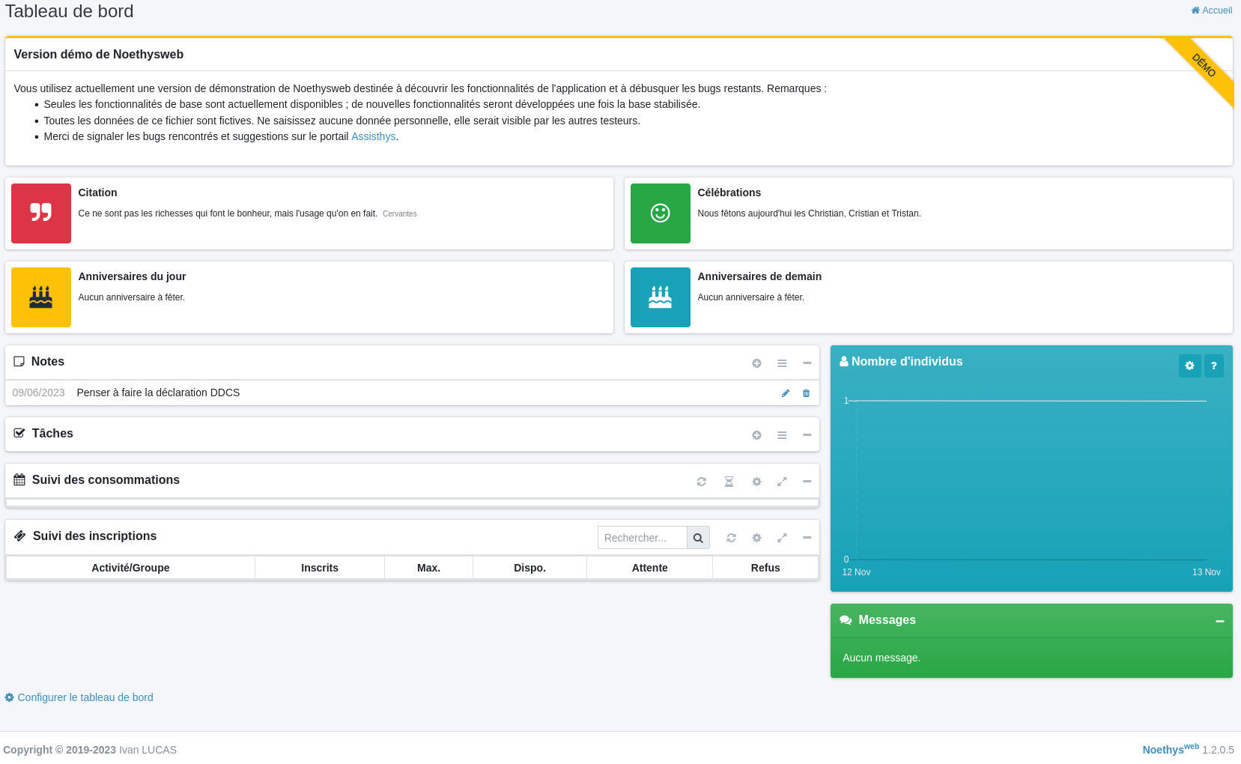Add a new note with plus icon
Viewport: 1241px width, 764px height.
[756, 363]
